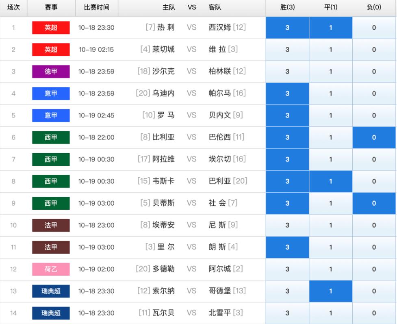Click home team 罗马
This screenshot has height=324, width=397.
pos(166,115)
